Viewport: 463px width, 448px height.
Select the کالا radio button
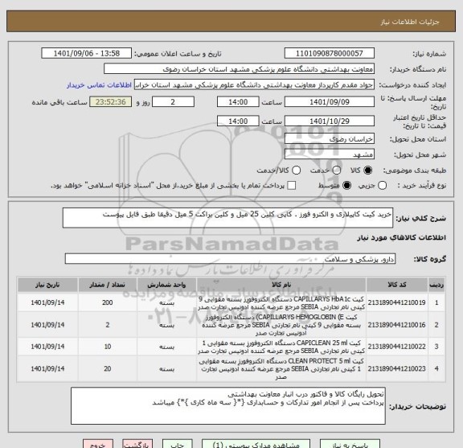(x=368, y=171)
